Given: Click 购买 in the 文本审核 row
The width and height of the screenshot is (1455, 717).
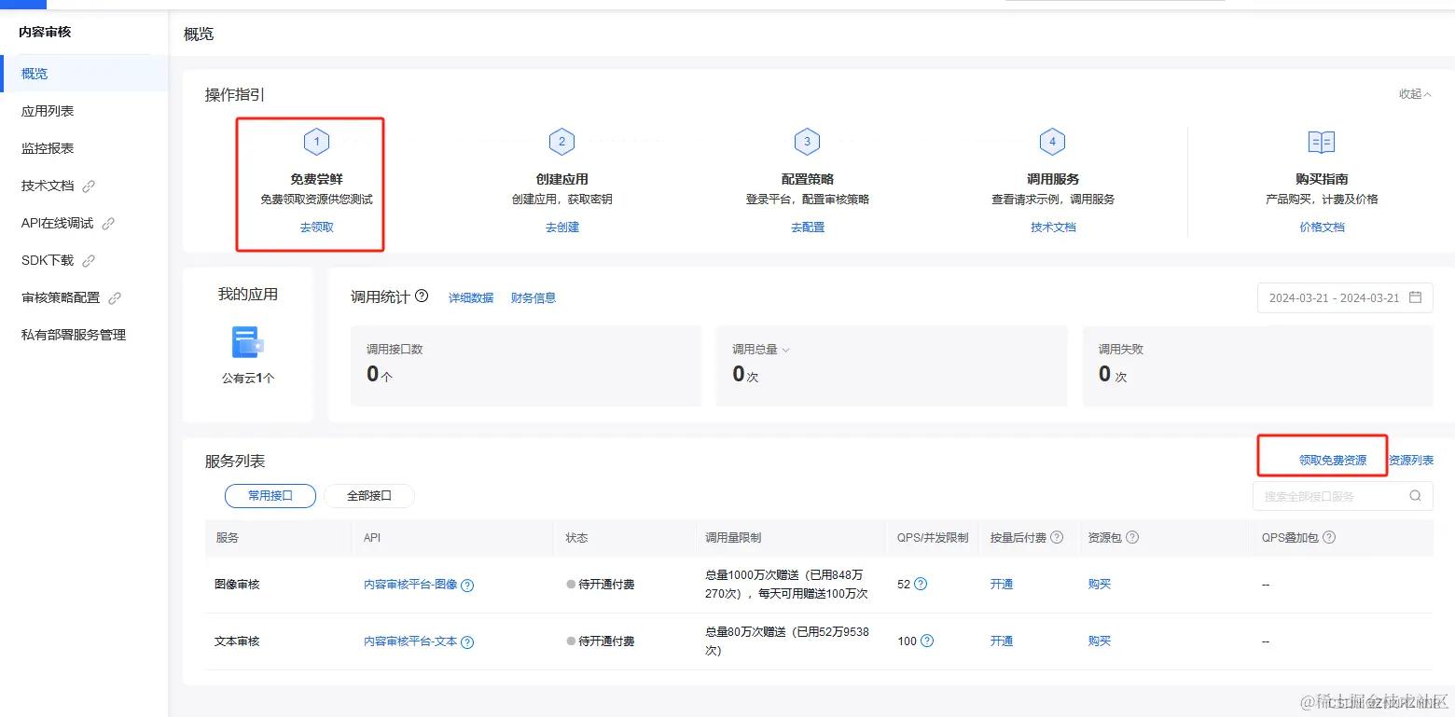Looking at the screenshot, I should 1100,641.
